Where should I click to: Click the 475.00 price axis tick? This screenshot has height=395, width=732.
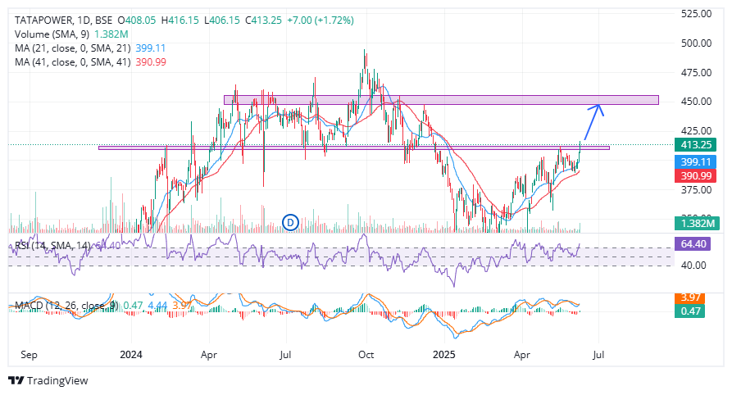tap(696, 73)
